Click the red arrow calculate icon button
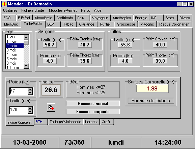 coord(51,108)
